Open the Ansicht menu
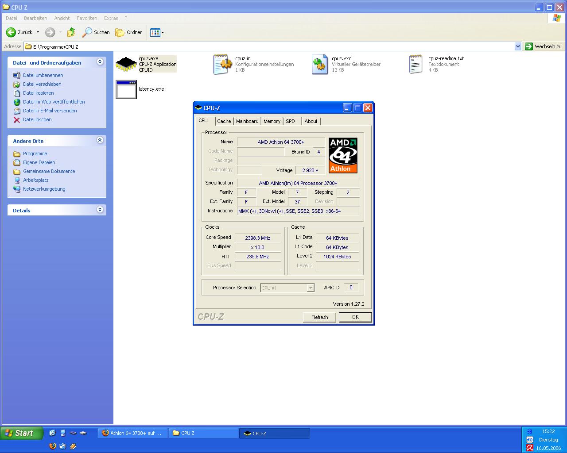Screen dimensions: 567x453 [62, 18]
